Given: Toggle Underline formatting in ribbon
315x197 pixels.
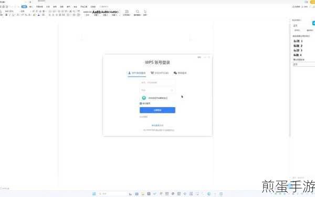Looking at the screenshot, I should click(13, 15).
